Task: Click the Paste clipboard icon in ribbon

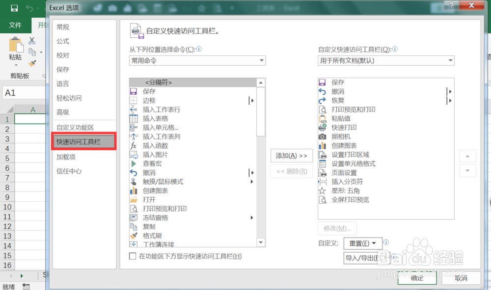Action: pos(16,45)
